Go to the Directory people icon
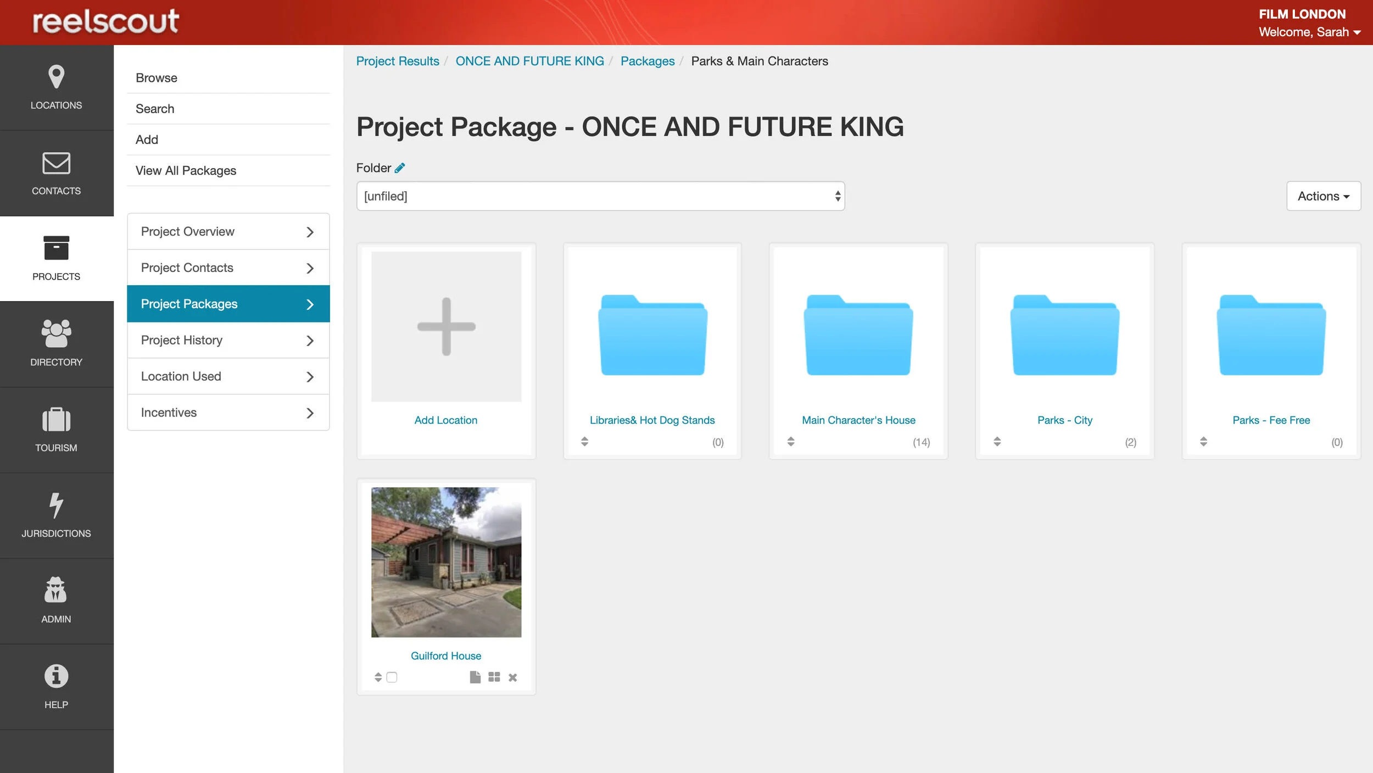Image resolution: width=1373 pixels, height=773 pixels. pos(56,344)
